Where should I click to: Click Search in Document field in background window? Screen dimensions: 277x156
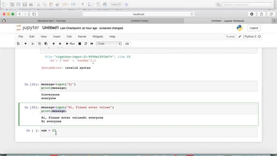click(x=244, y=4)
